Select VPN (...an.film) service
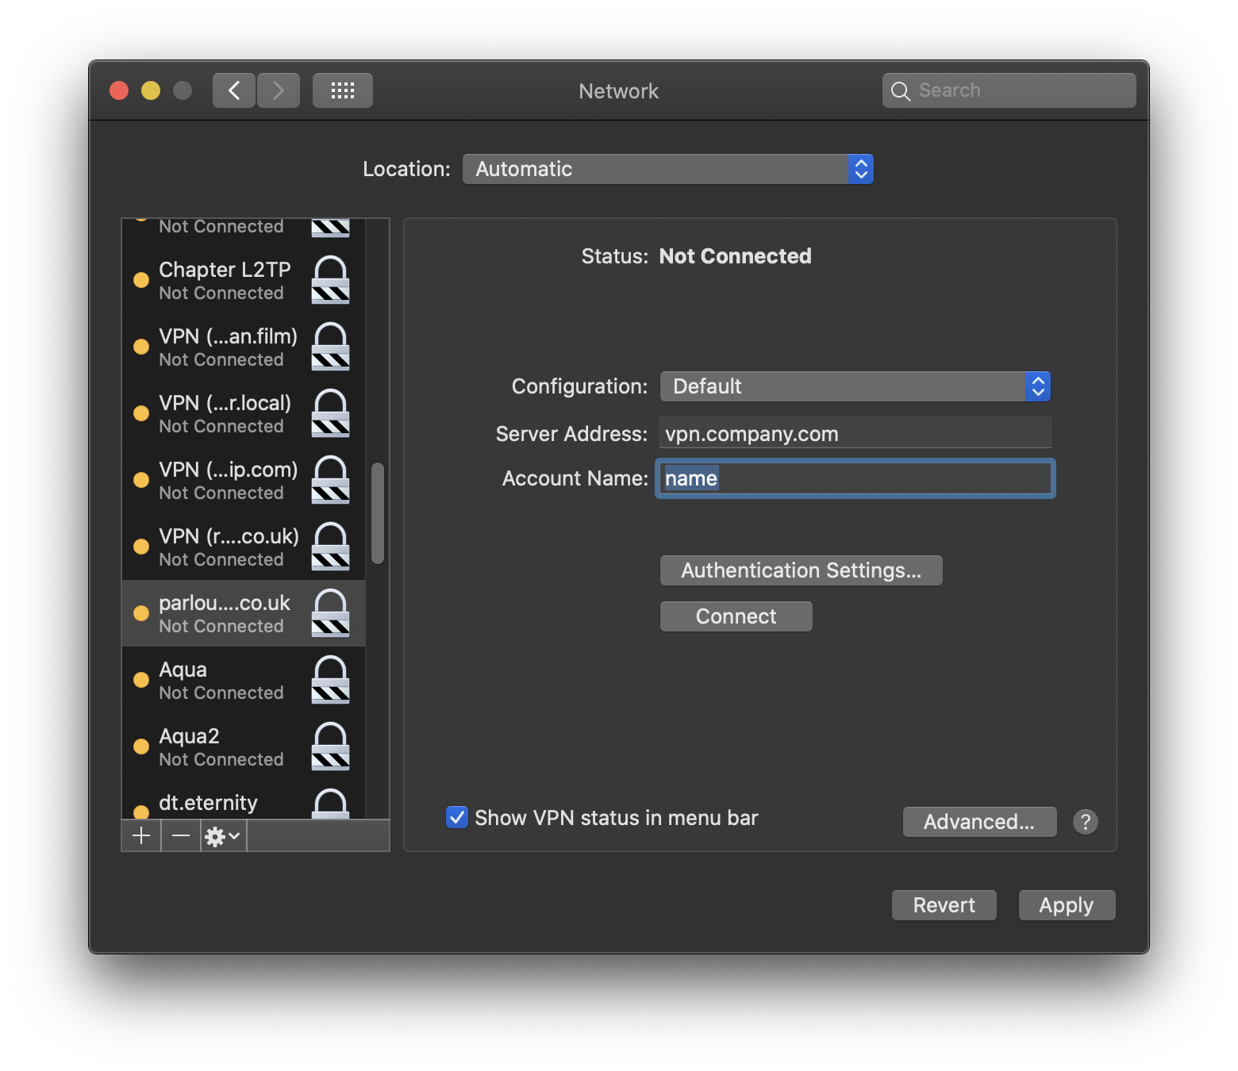Image resolution: width=1238 pixels, height=1071 pixels. click(x=244, y=347)
